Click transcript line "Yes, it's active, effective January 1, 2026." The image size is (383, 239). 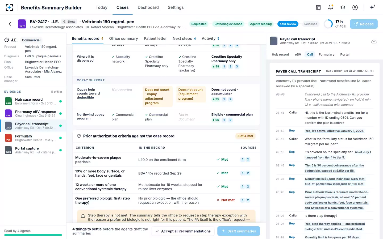(x=335, y=131)
